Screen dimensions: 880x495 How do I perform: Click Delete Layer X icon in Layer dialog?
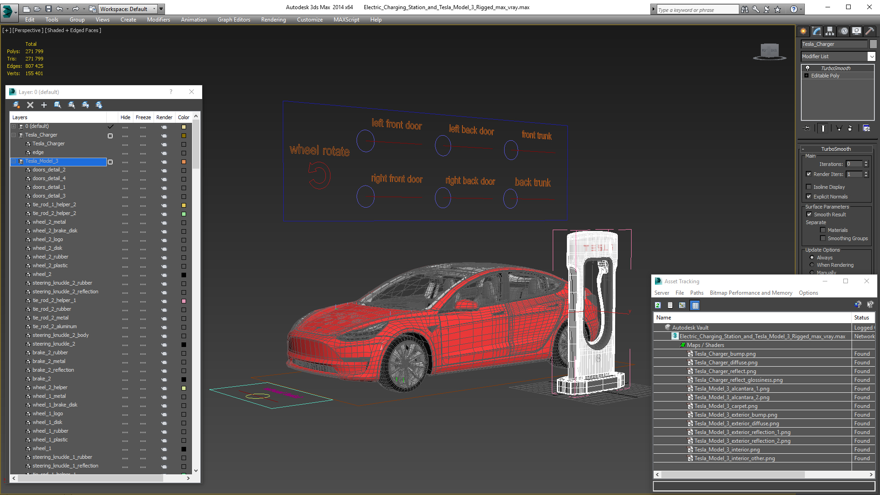30,105
